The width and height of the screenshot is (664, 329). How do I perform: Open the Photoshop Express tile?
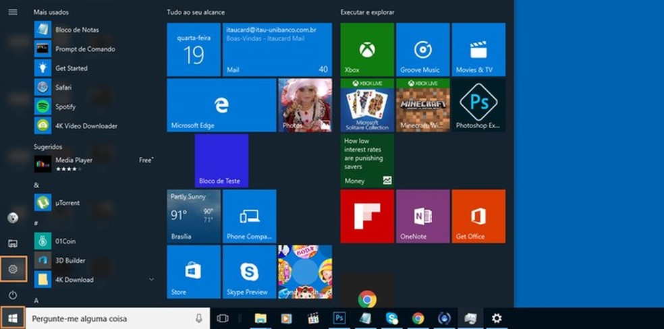pyautogui.click(x=478, y=105)
